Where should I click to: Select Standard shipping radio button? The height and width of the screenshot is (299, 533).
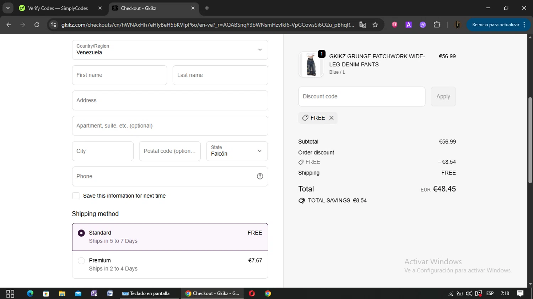point(81,233)
